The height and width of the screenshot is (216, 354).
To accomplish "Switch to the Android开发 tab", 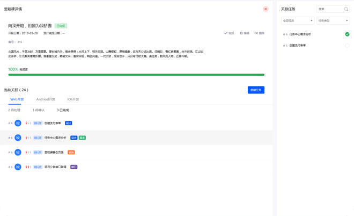I will point(46,99).
